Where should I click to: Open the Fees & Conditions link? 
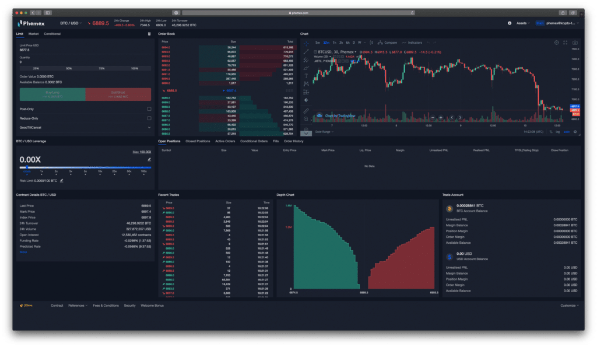pyautogui.click(x=106, y=306)
